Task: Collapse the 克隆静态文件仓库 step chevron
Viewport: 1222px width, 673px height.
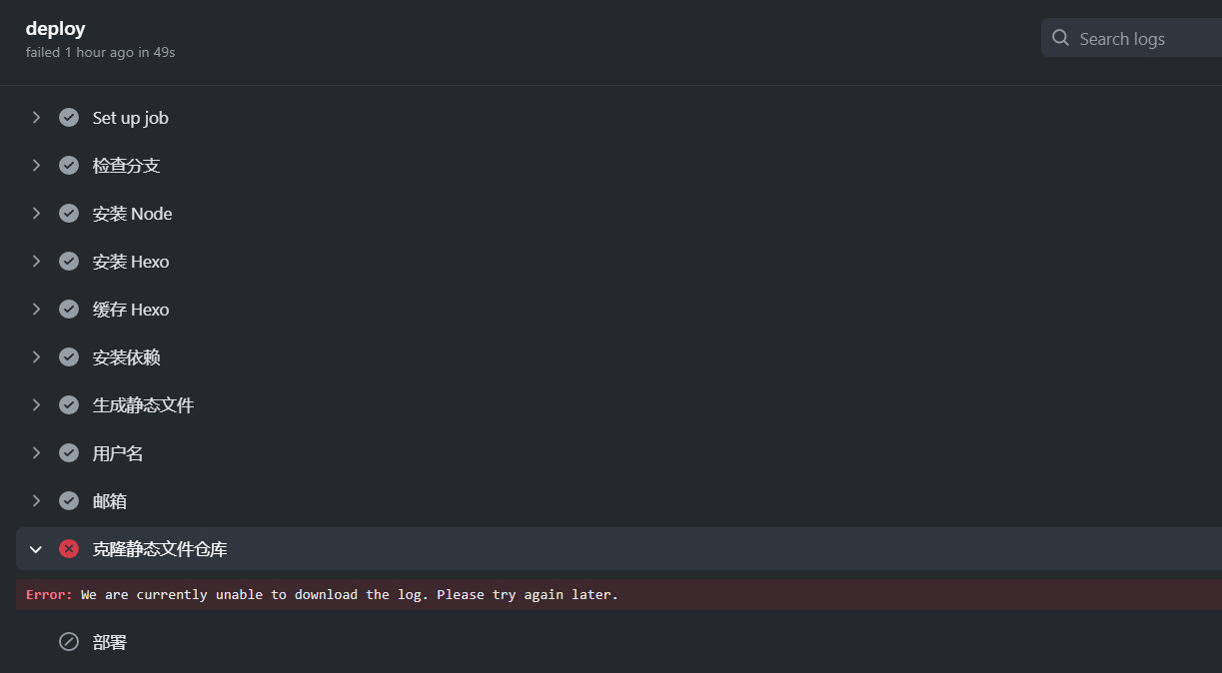Action: (x=36, y=549)
